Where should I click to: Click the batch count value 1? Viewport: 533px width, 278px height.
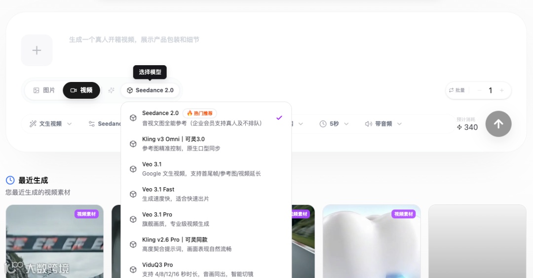tap(490, 90)
